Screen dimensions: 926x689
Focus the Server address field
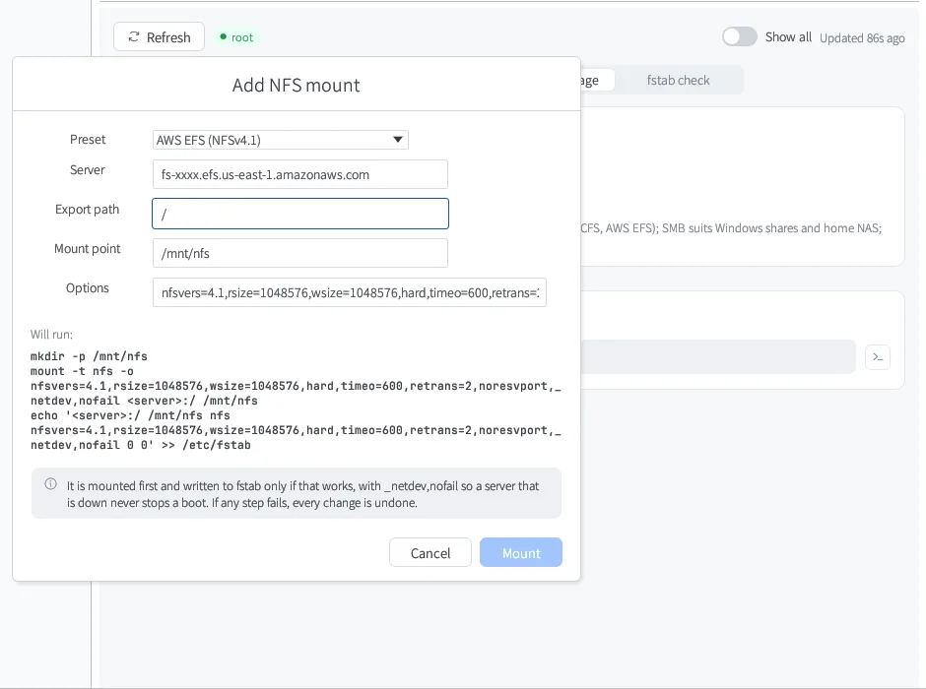pos(300,174)
